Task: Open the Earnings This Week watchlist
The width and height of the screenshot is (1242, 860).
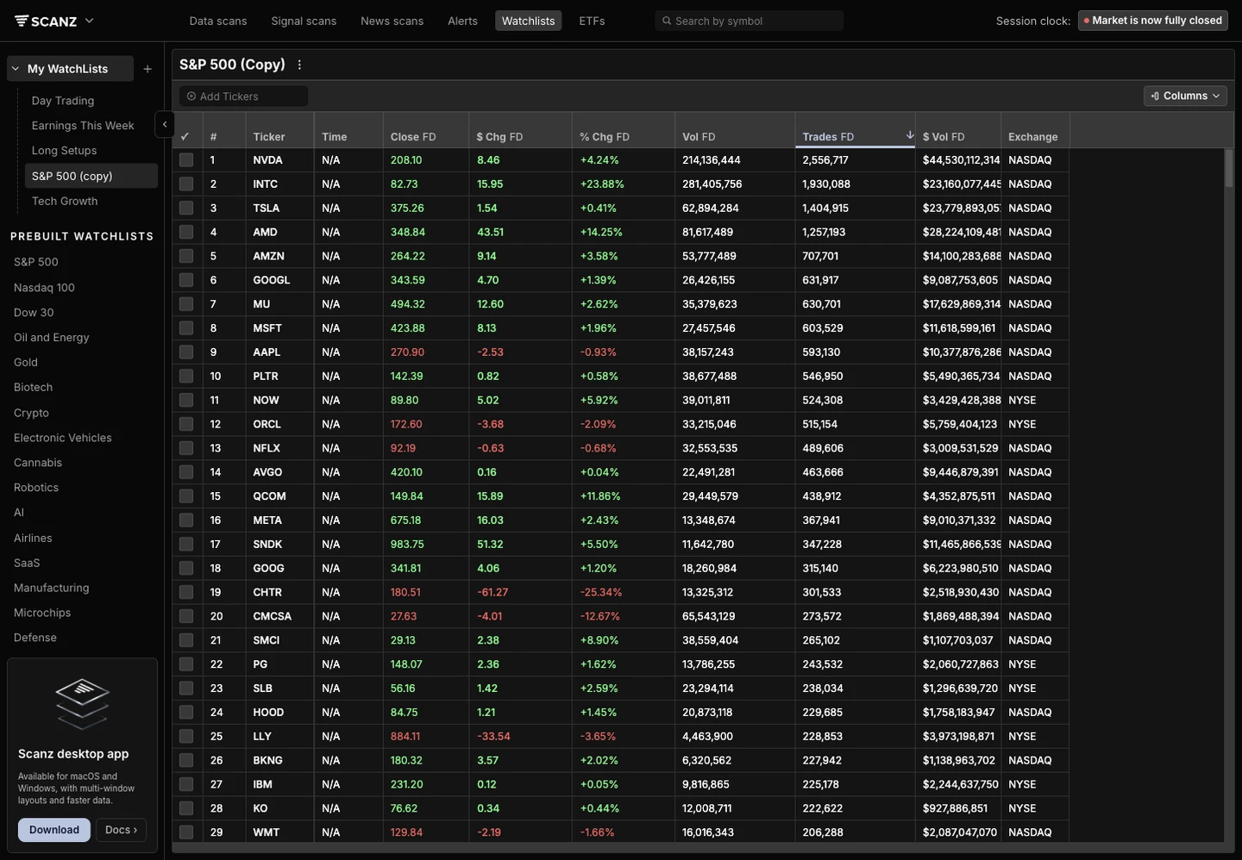Action: (83, 126)
